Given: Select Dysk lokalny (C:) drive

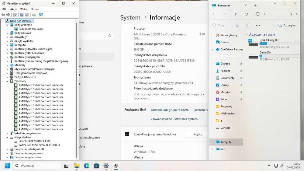Looking at the screenshot, I should (274, 43).
